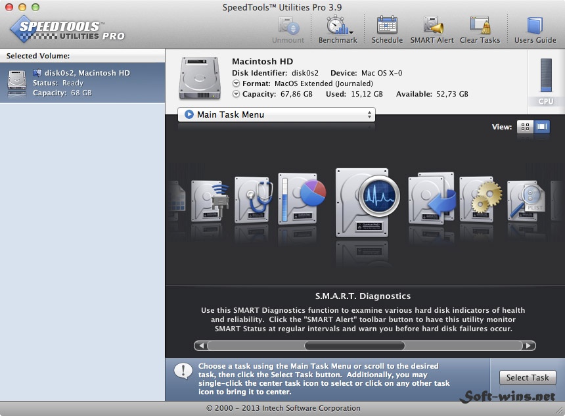Image resolution: width=565 pixels, height=416 pixels.
Task: Bring the stethoscope disk repair task to center
Action: (254, 199)
